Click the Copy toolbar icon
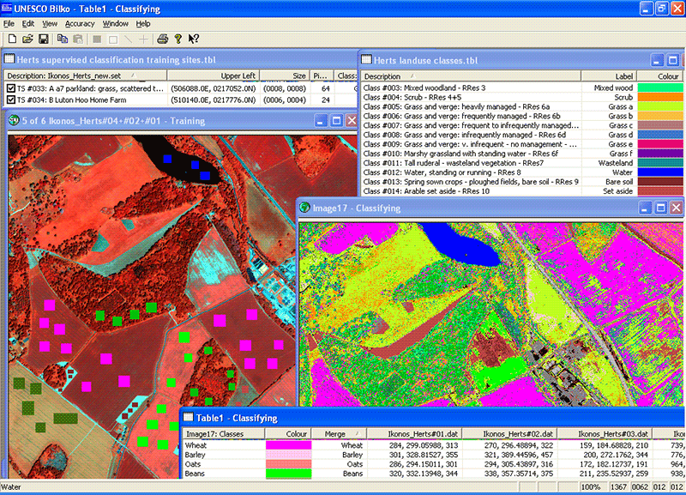This screenshot has width=686, height=495. coord(63,39)
